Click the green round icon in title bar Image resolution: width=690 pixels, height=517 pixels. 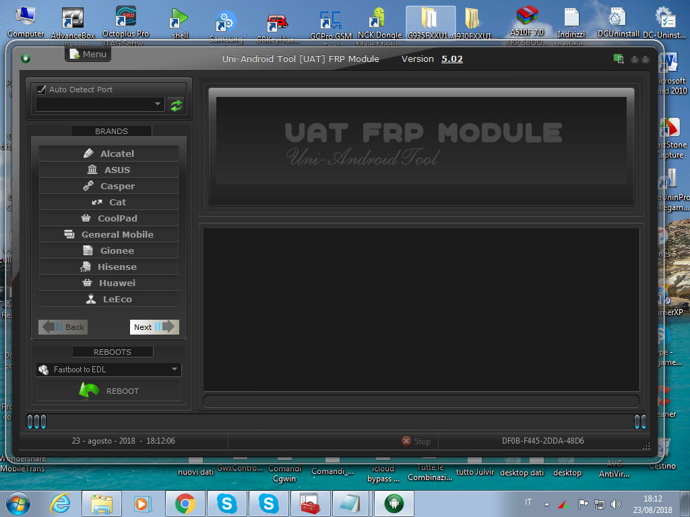tap(26, 59)
